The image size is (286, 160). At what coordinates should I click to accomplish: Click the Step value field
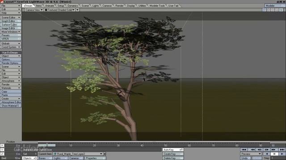pyautogui.click(x=278, y=158)
